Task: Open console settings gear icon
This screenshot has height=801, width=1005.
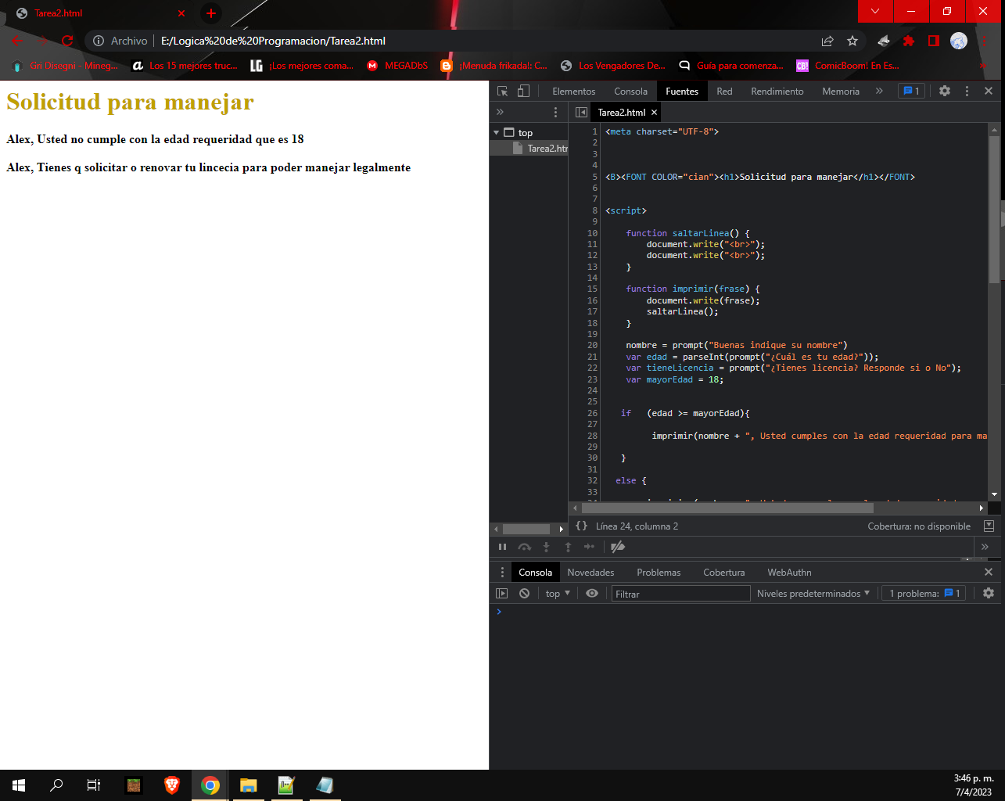Action: tap(988, 594)
